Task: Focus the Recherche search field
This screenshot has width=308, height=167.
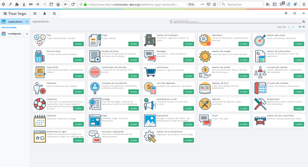Action: [x=245, y=22]
